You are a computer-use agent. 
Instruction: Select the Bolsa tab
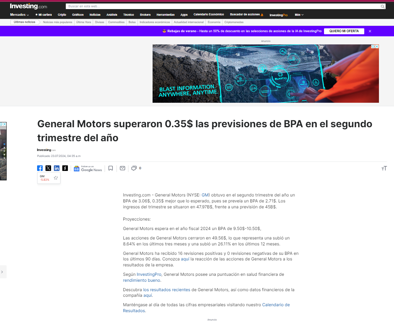coord(132,22)
